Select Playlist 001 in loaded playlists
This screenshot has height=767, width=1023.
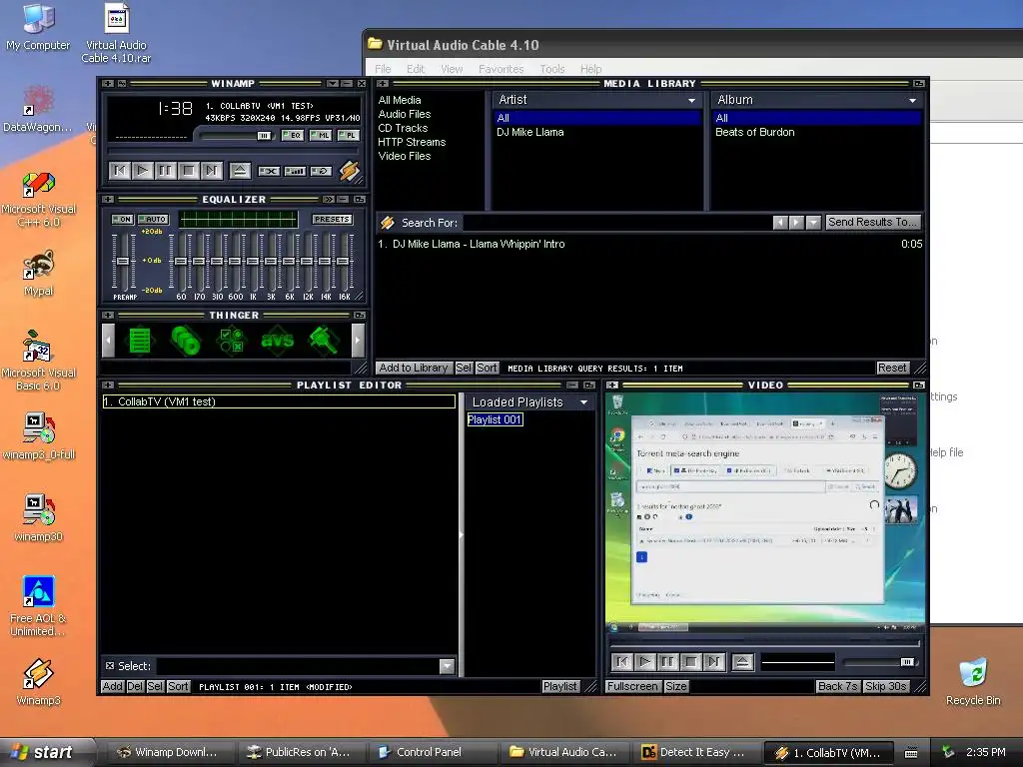click(x=495, y=419)
